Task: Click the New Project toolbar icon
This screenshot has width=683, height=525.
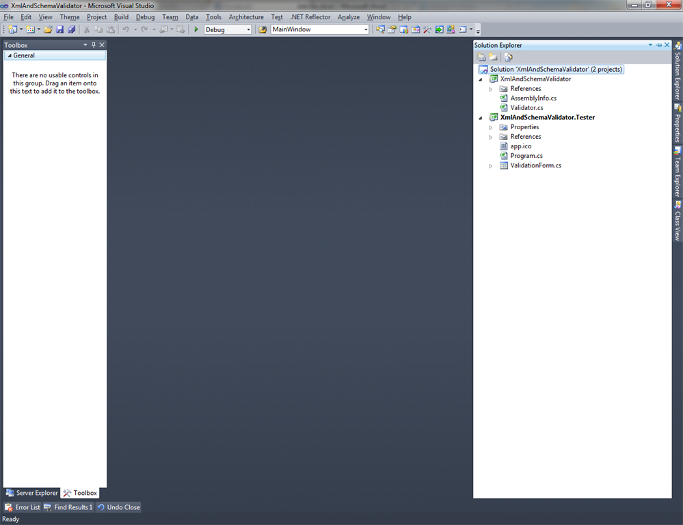Action: tap(12, 29)
